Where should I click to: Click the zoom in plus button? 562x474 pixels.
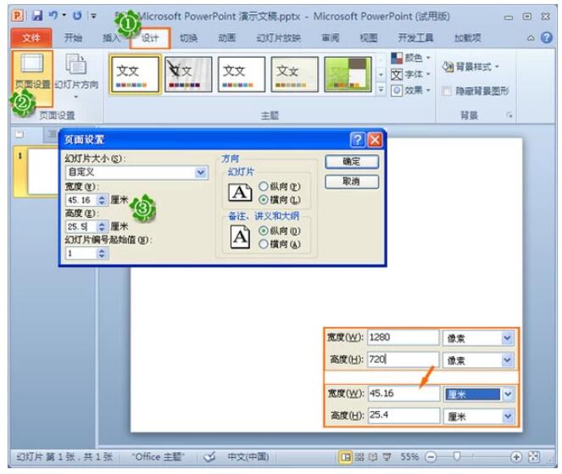(515, 456)
